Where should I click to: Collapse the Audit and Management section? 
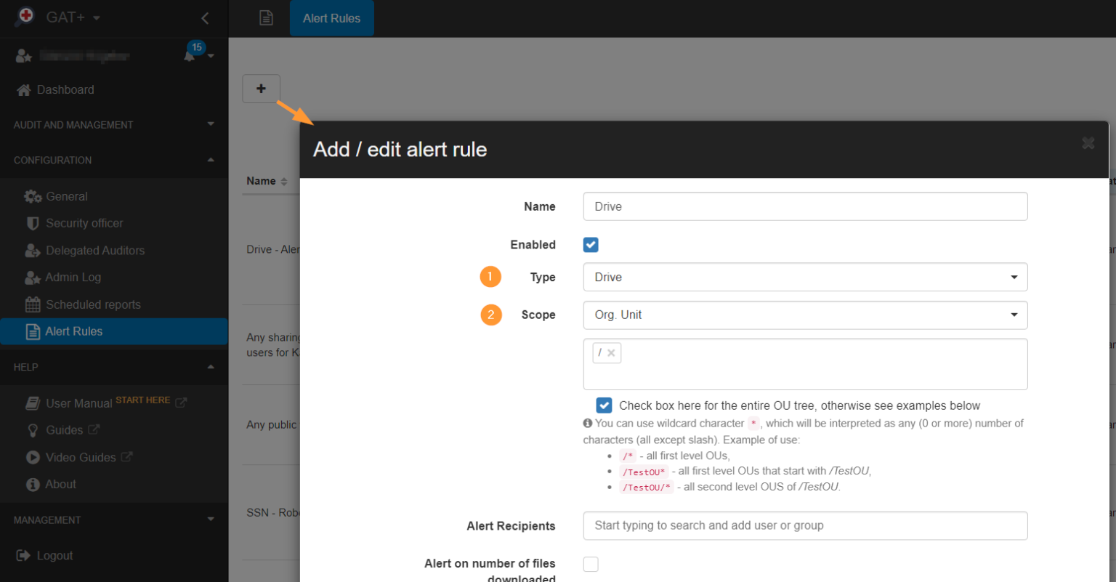tap(210, 124)
